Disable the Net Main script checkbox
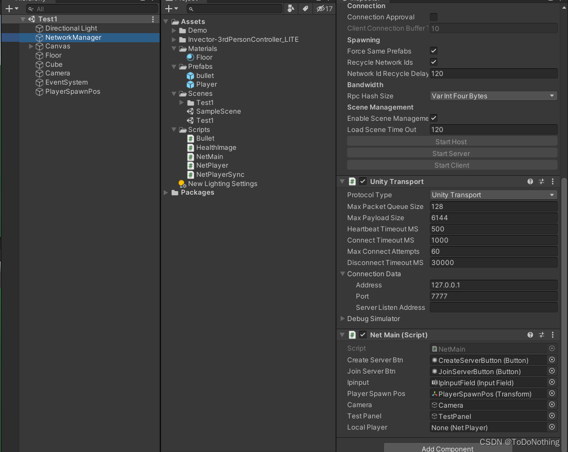 pyautogui.click(x=363, y=335)
